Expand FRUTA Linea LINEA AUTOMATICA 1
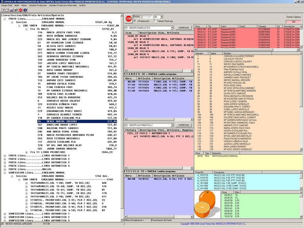The height and width of the screenshot is (228, 304). pyautogui.click(x=5, y=156)
